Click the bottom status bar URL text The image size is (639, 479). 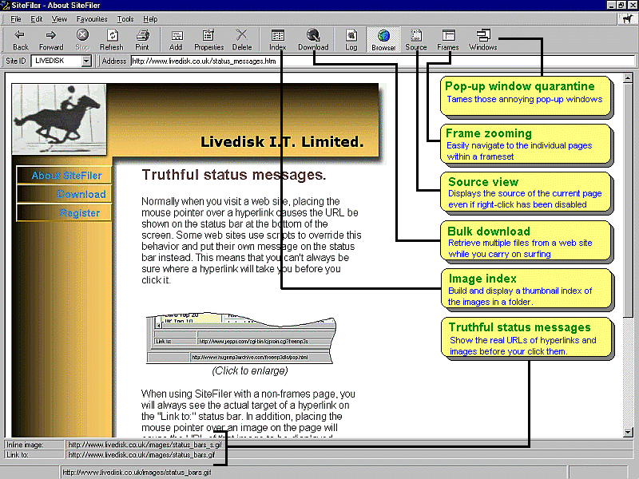pos(137,473)
